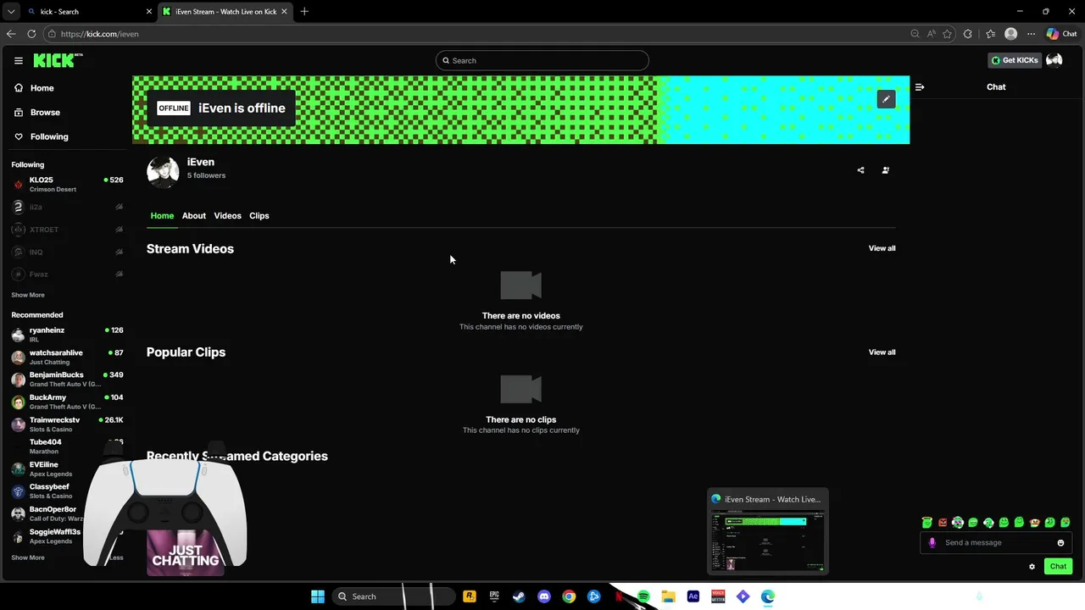The width and height of the screenshot is (1085, 610).
Task: Click the browser refresh icon
Action: tap(31, 34)
